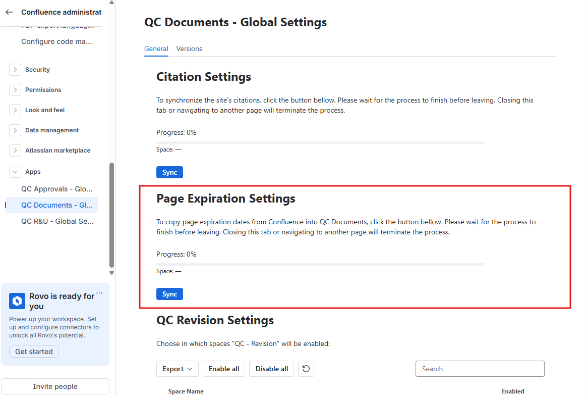Open QC R&U Global Settings

coord(57,221)
